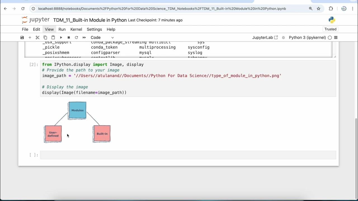Open the Settings menu
This screenshot has height=201, width=358.
point(94,29)
